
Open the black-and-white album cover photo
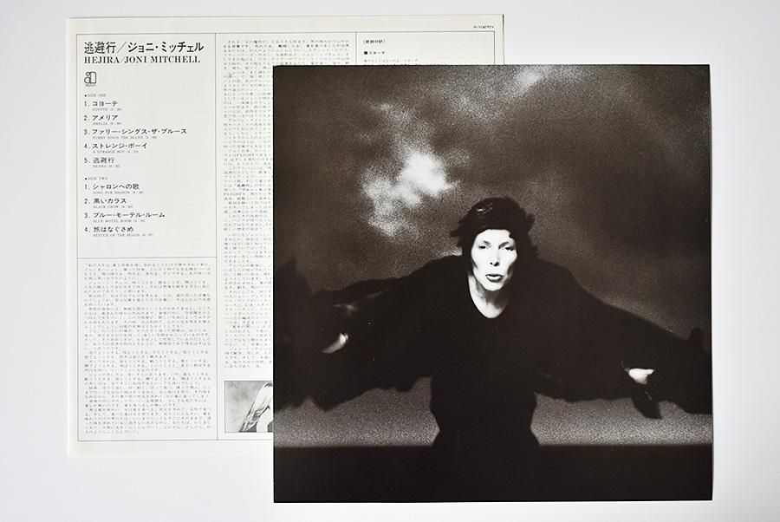491,284
